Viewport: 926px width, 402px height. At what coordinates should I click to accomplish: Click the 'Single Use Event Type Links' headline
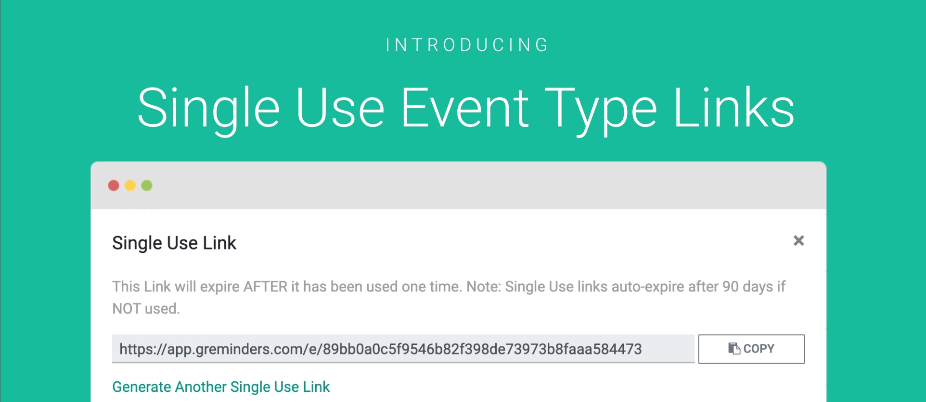pos(465,109)
